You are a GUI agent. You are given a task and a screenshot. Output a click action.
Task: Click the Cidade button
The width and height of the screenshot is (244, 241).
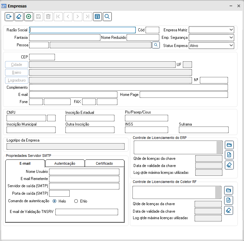[x=17, y=65]
